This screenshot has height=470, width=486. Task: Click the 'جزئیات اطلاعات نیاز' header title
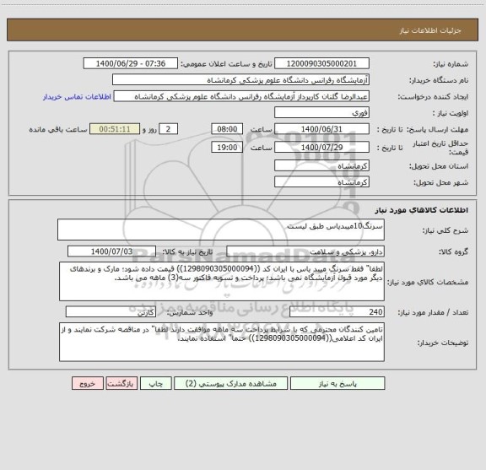[x=430, y=30]
